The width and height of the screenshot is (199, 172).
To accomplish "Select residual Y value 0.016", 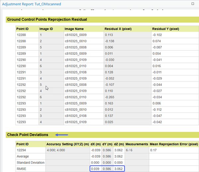I will (x=157, y=66).
